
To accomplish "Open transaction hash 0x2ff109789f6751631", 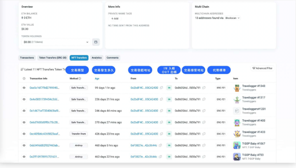I will (x=44, y=157).
